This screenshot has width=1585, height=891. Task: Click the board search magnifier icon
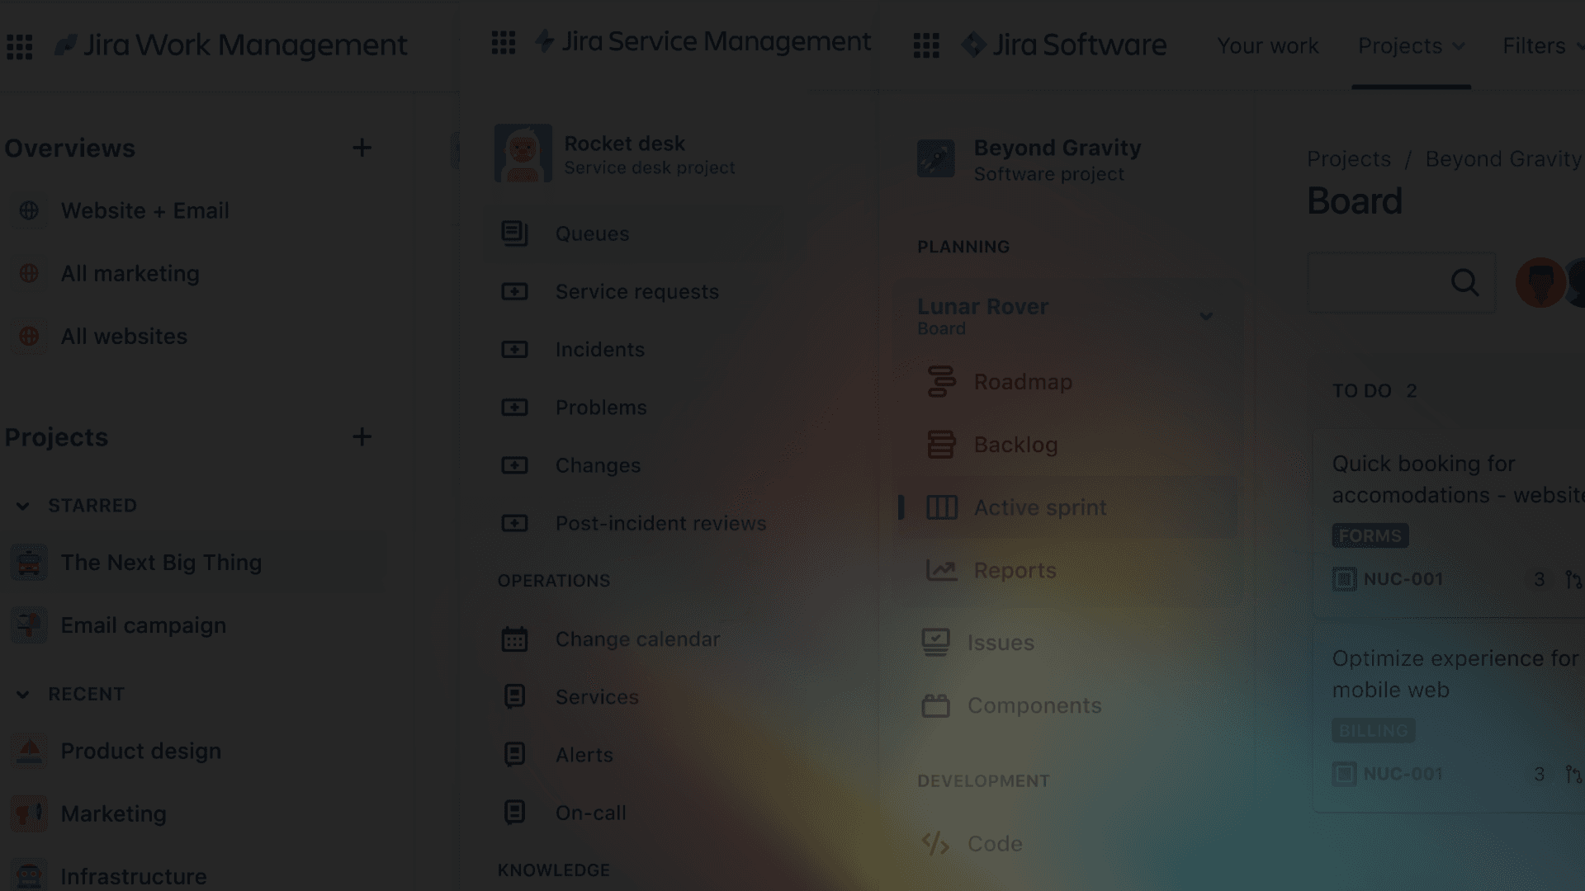click(1464, 283)
